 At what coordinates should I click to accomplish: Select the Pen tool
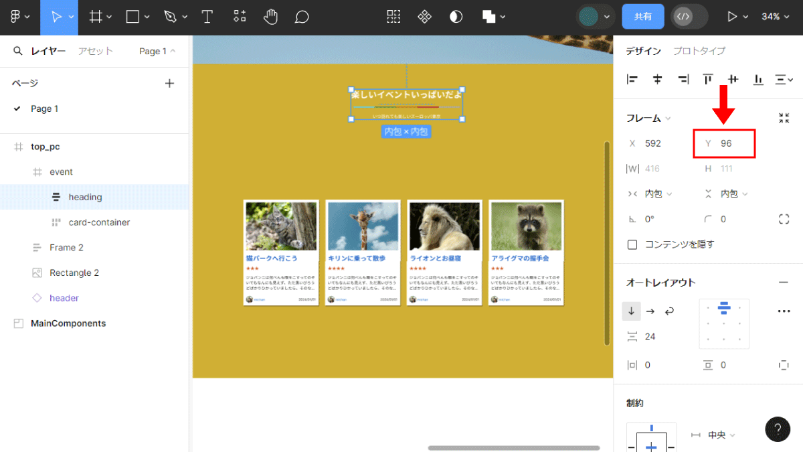(171, 17)
